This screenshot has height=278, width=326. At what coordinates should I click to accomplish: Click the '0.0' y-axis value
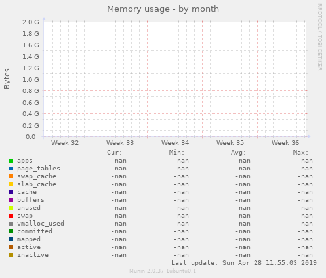point(31,137)
